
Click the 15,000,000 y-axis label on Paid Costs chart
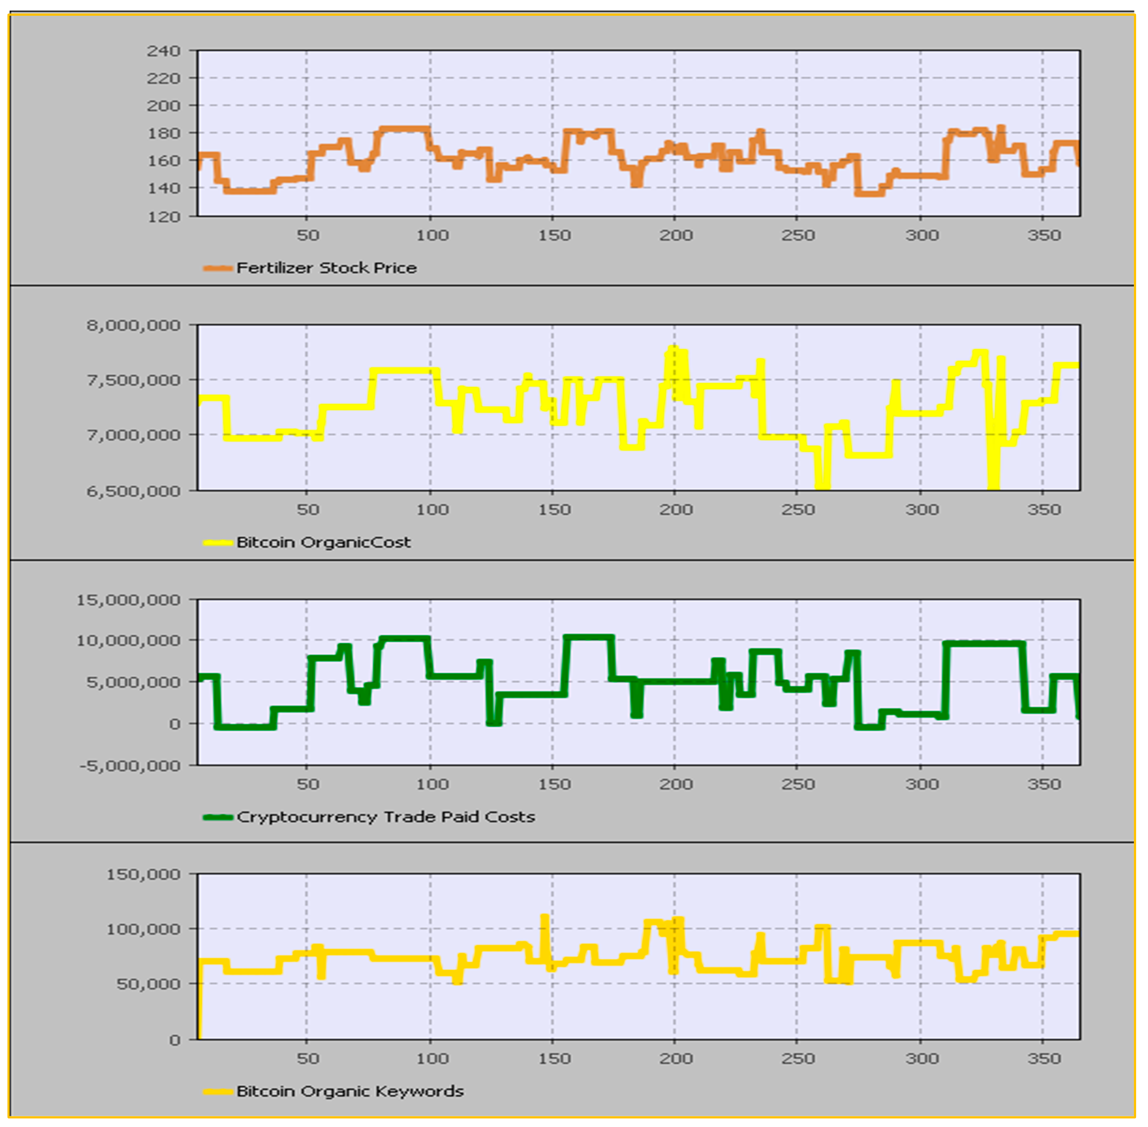[x=128, y=600]
